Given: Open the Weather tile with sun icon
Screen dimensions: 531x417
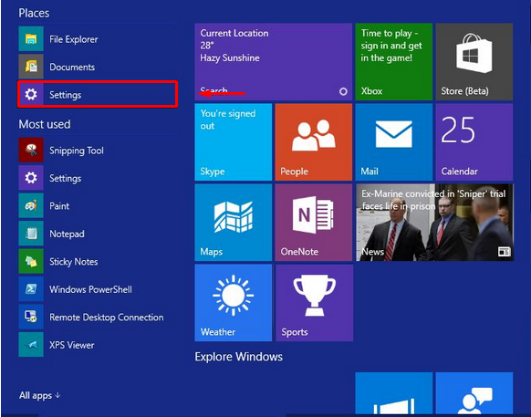Looking at the screenshot, I should [x=234, y=303].
